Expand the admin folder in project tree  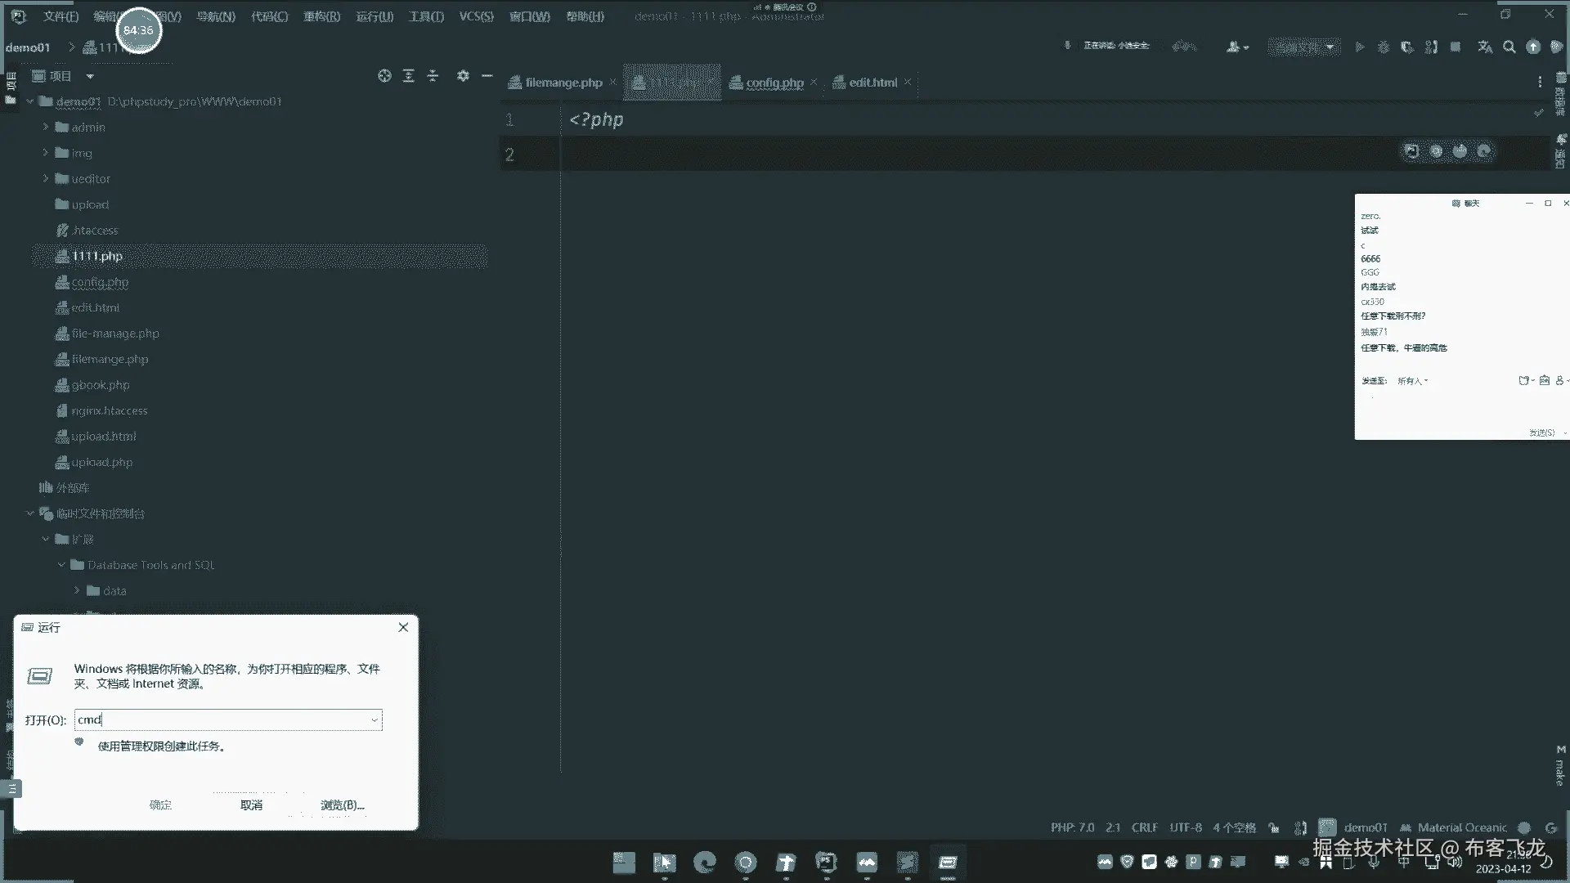point(46,128)
